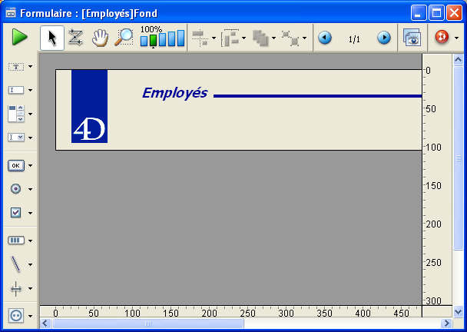Toggle the form views display button
467x332 pixels.
pos(412,38)
